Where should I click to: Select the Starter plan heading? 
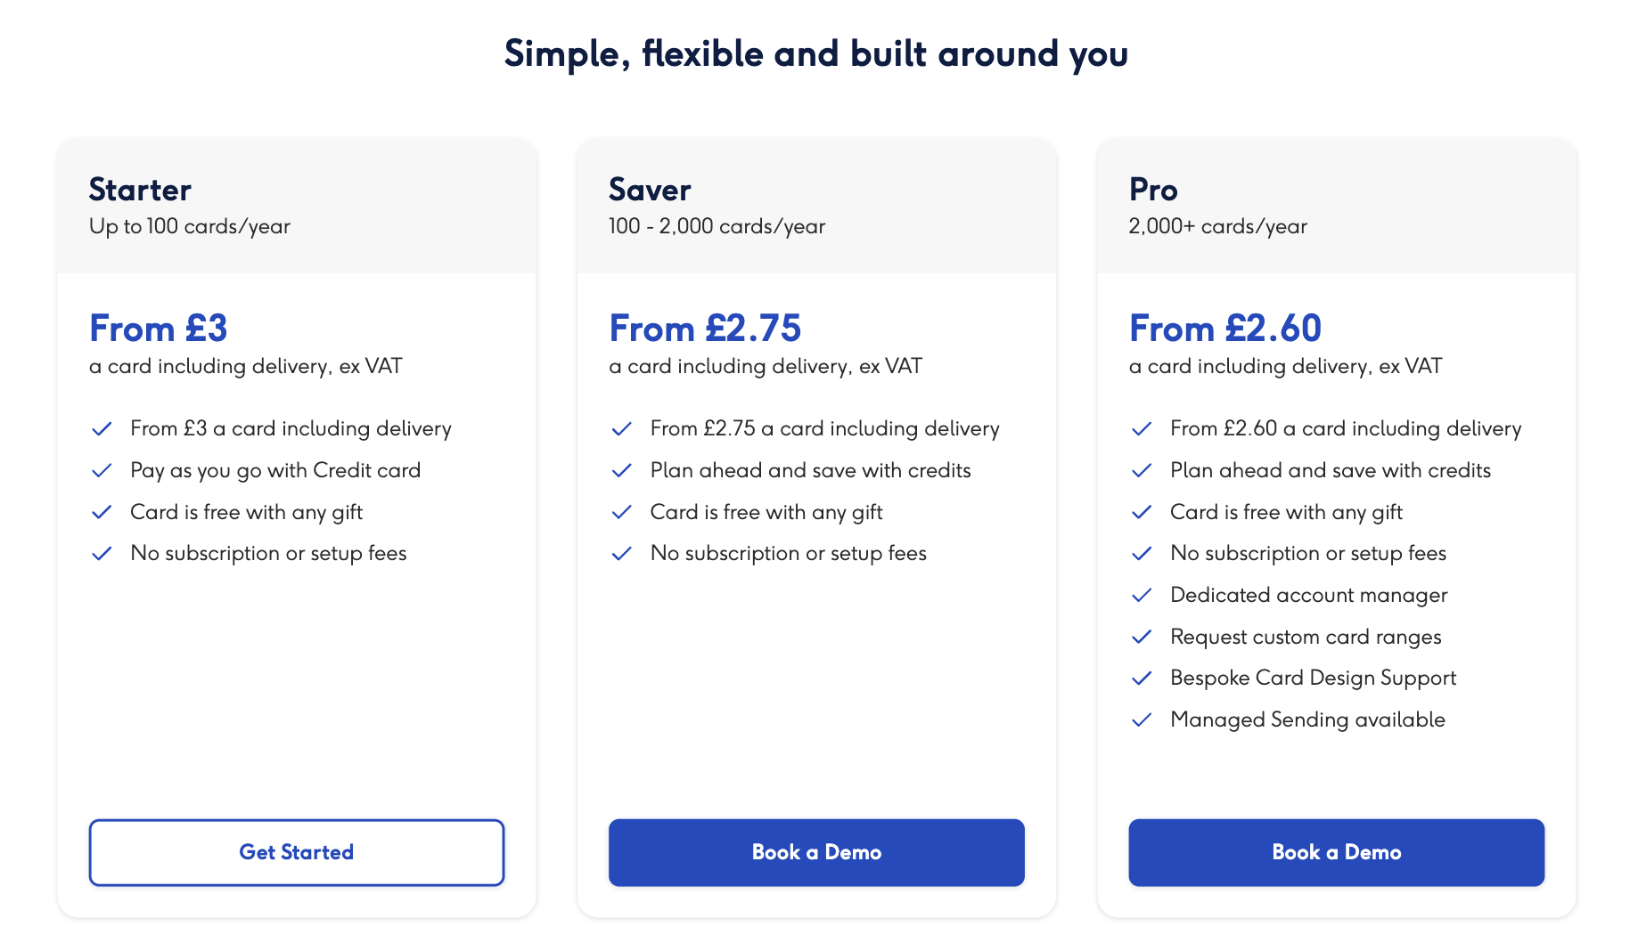click(140, 190)
